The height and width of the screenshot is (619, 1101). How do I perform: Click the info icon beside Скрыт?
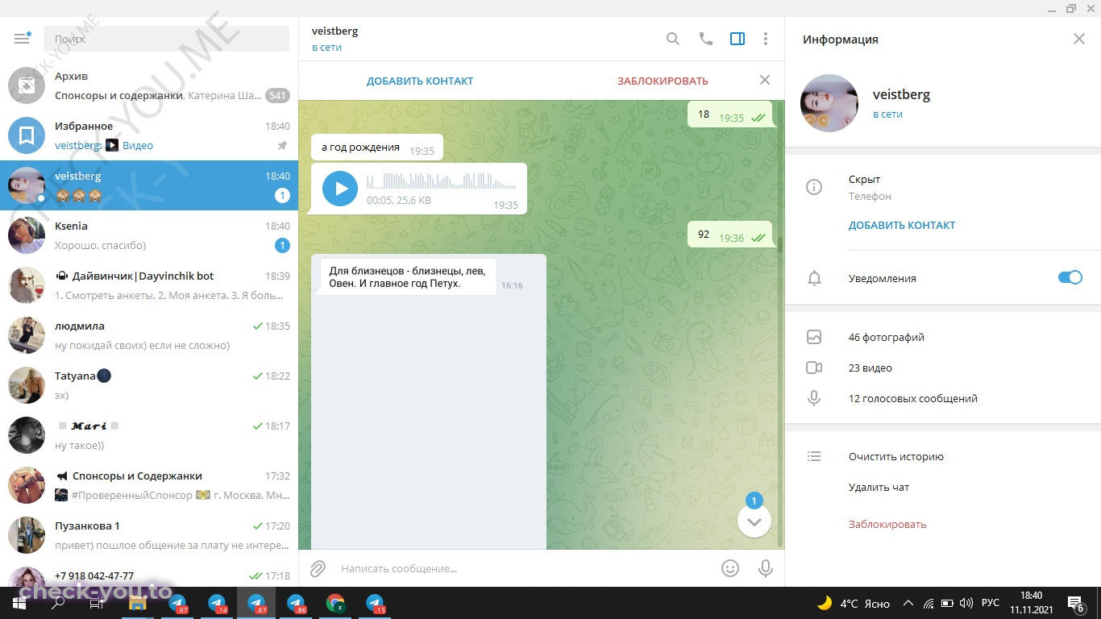(x=814, y=187)
